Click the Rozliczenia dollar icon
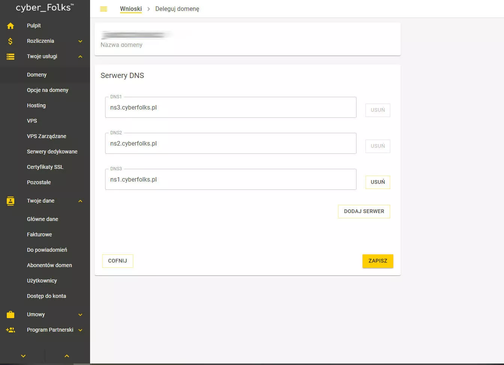This screenshot has width=504, height=365. (11, 41)
